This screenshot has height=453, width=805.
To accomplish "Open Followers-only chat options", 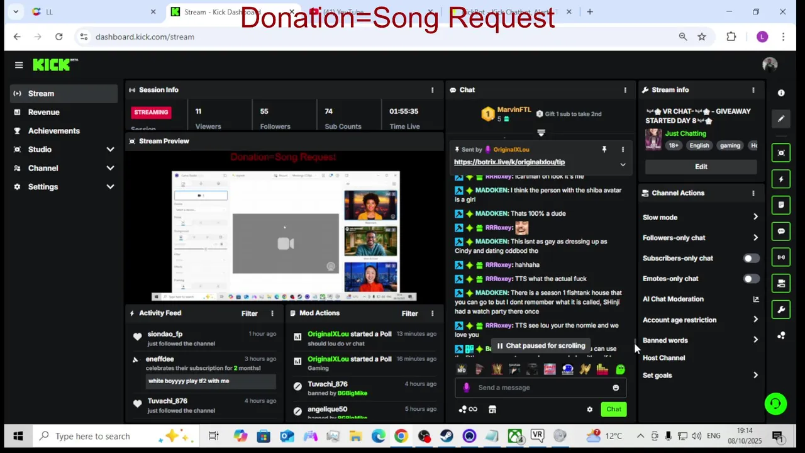I will click(x=701, y=238).
